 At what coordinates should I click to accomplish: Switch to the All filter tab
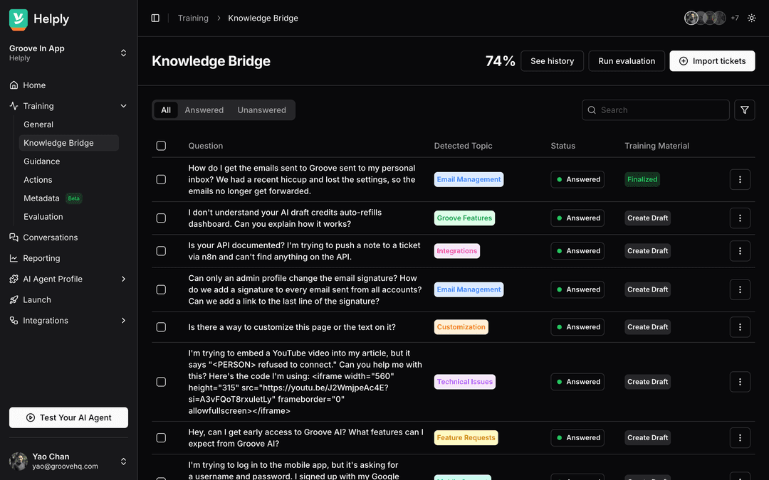point(166,110)
